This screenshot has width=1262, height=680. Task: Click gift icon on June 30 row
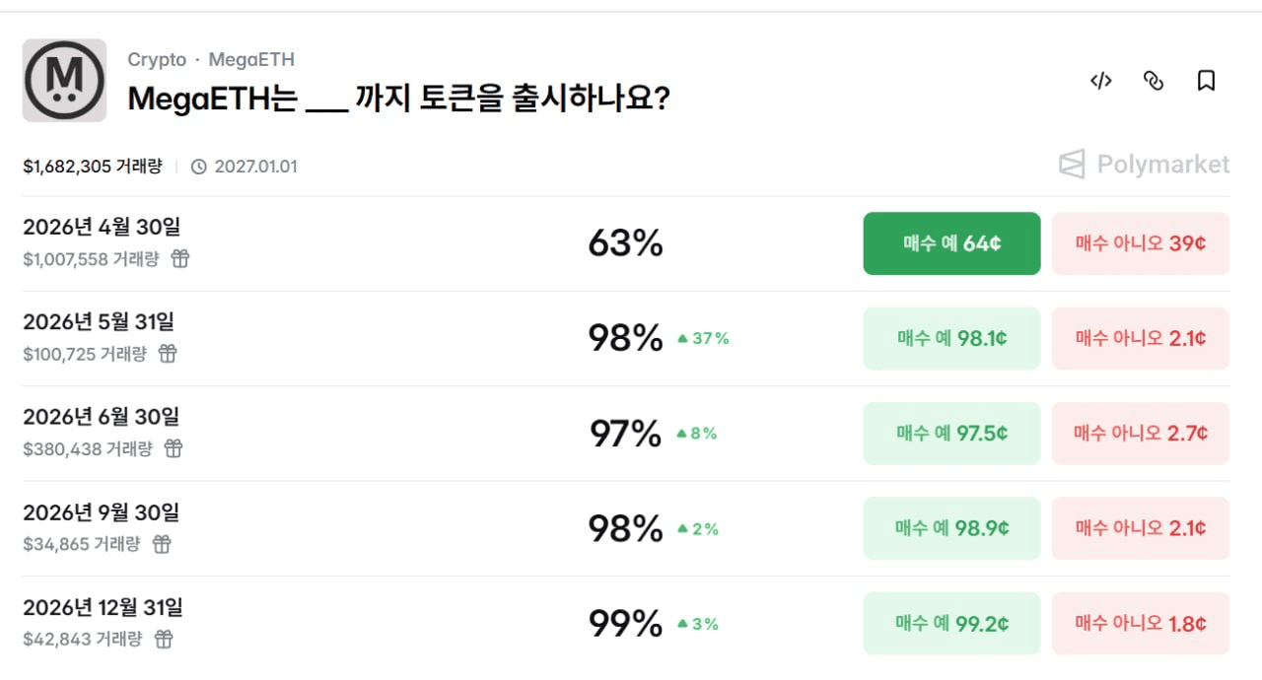174,448
